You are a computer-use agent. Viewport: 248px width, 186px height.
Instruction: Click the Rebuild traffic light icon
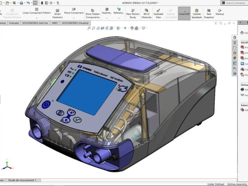[42, 3]
